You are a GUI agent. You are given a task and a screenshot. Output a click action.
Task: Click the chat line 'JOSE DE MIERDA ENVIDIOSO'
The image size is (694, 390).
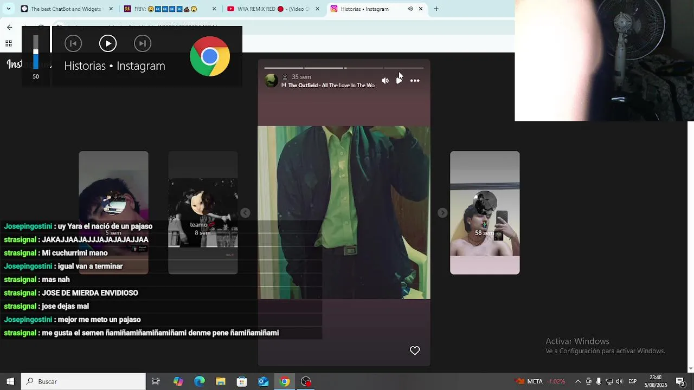90,293
